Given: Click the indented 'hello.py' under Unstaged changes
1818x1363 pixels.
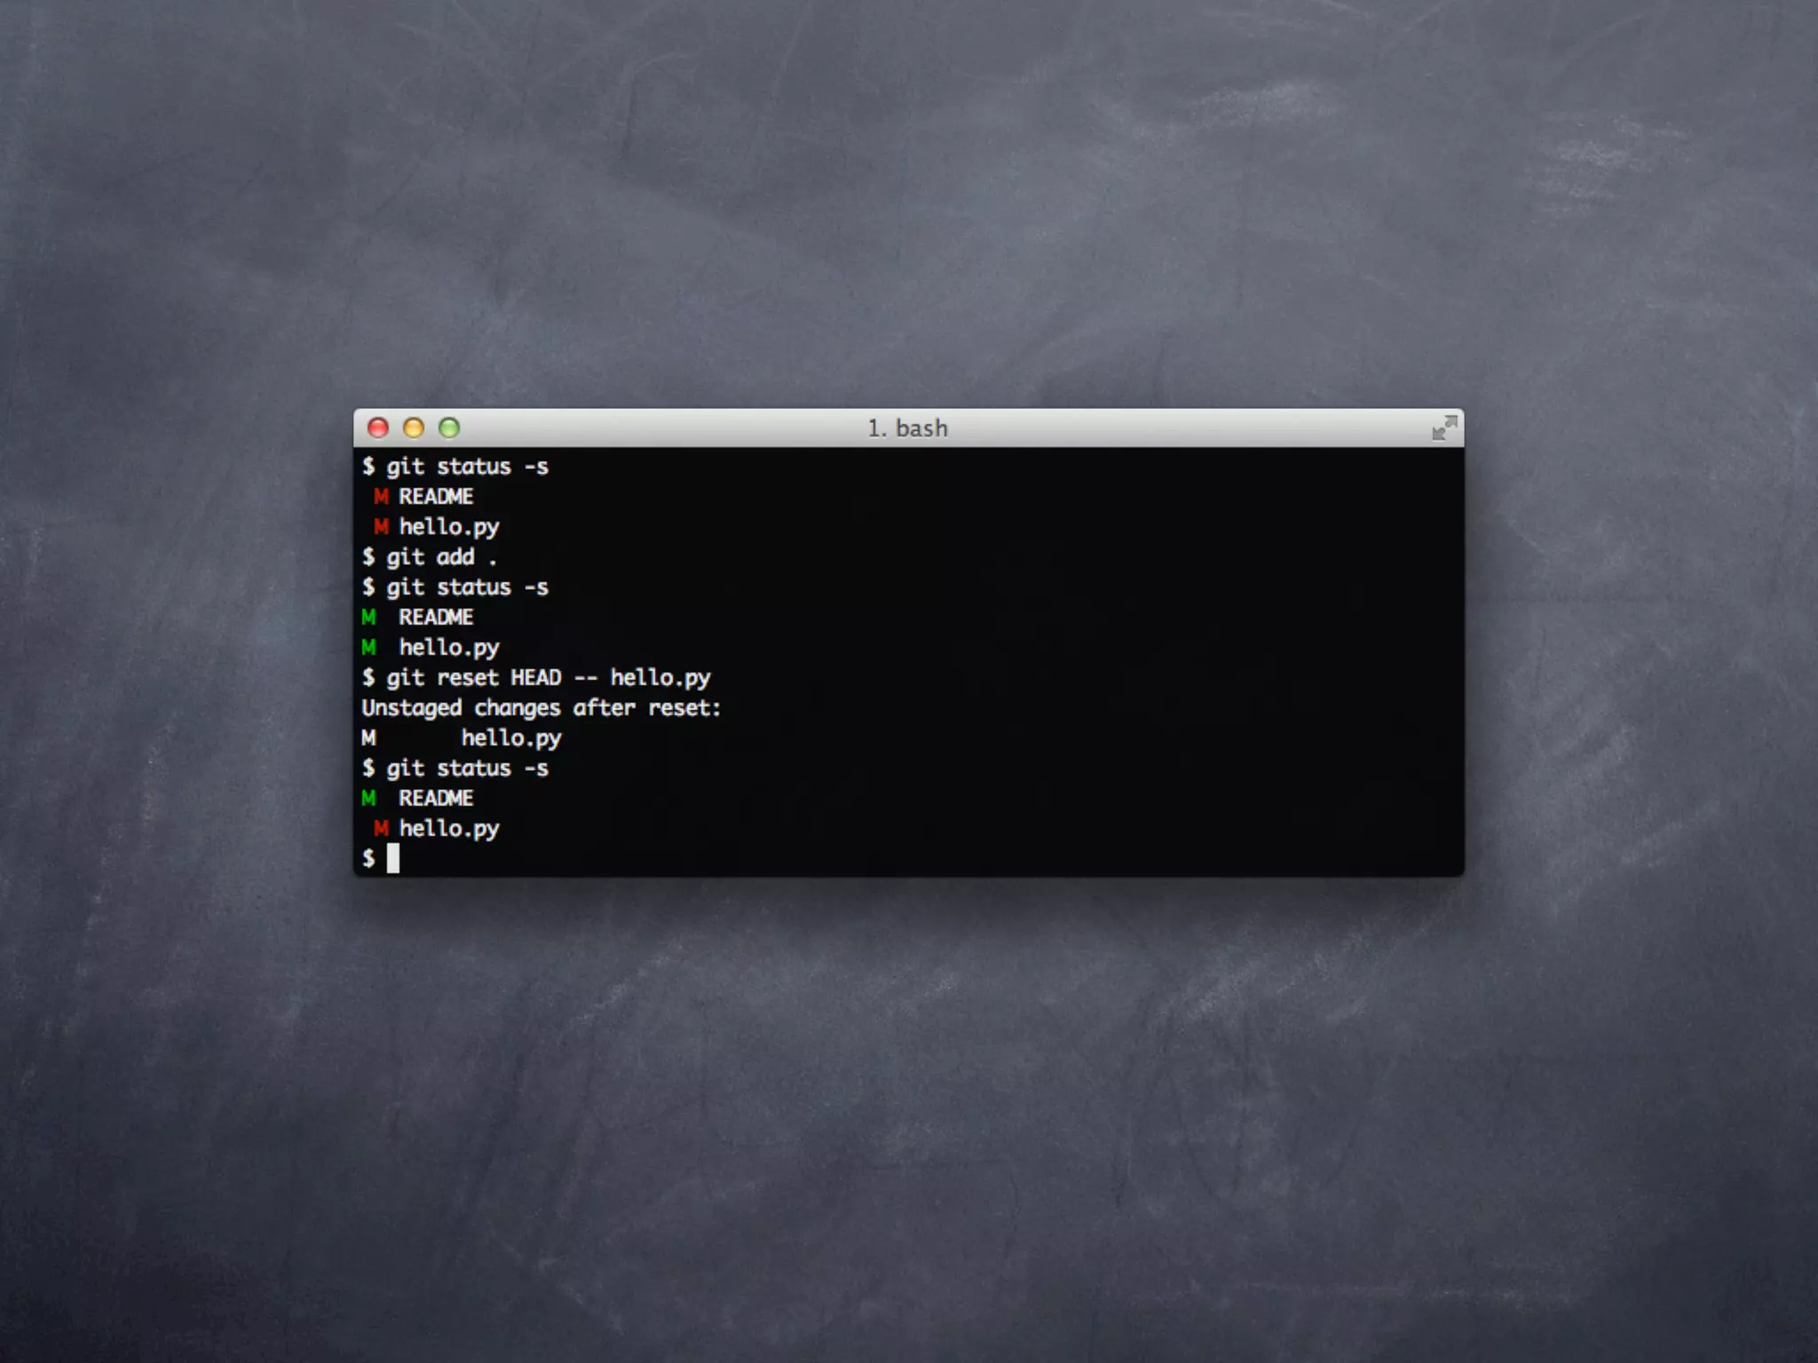Looking at the screenshot, I should click(x=510, y=738).
